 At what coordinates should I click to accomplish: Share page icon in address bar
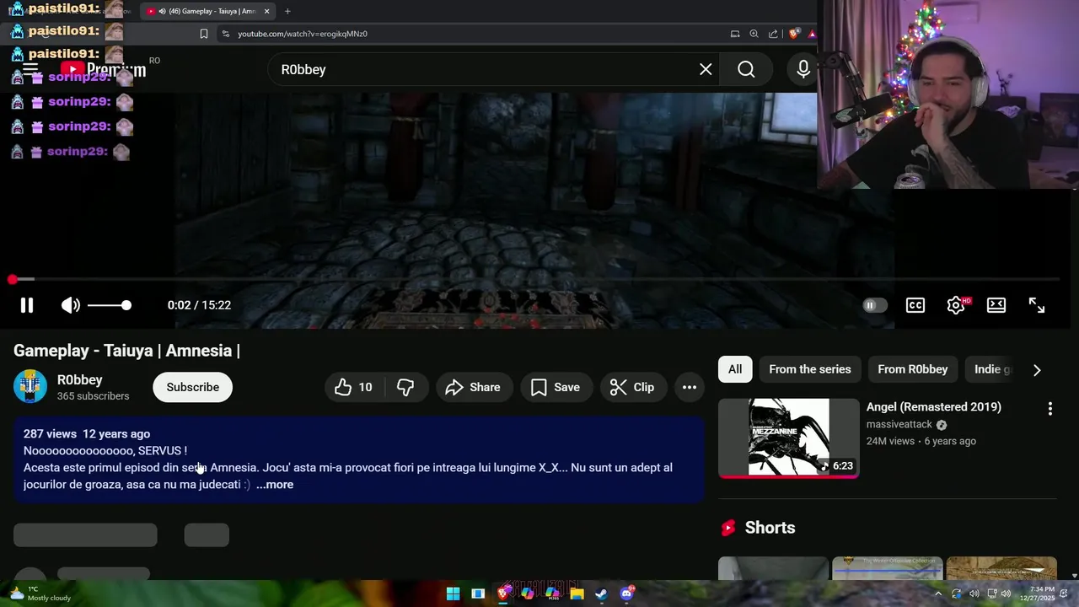(774, 34)
